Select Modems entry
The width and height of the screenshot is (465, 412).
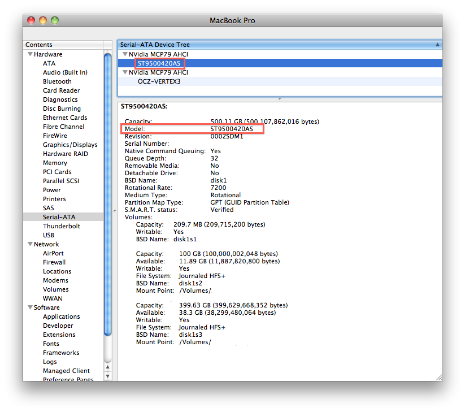[55, 280]
